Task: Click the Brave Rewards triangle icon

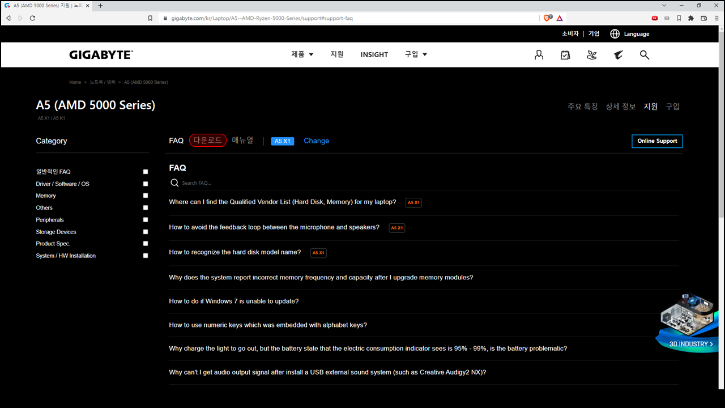Action: click(560, 18)
